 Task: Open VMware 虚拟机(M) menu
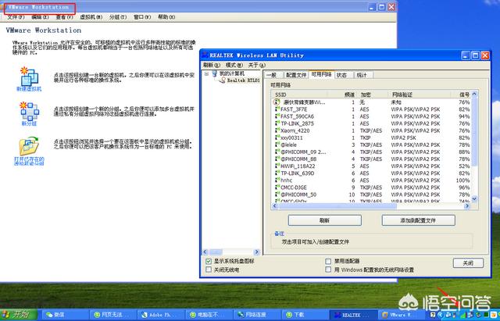pyautogui.click(x=91, y=17)
